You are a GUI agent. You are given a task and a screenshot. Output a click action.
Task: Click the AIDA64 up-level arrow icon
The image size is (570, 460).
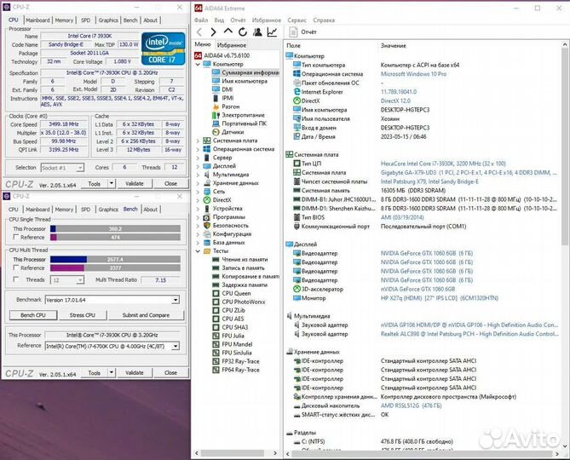[x=228, y=32]
